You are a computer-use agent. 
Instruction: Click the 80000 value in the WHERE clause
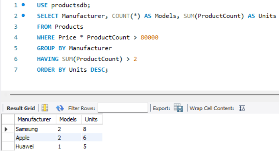pos(150,37)
